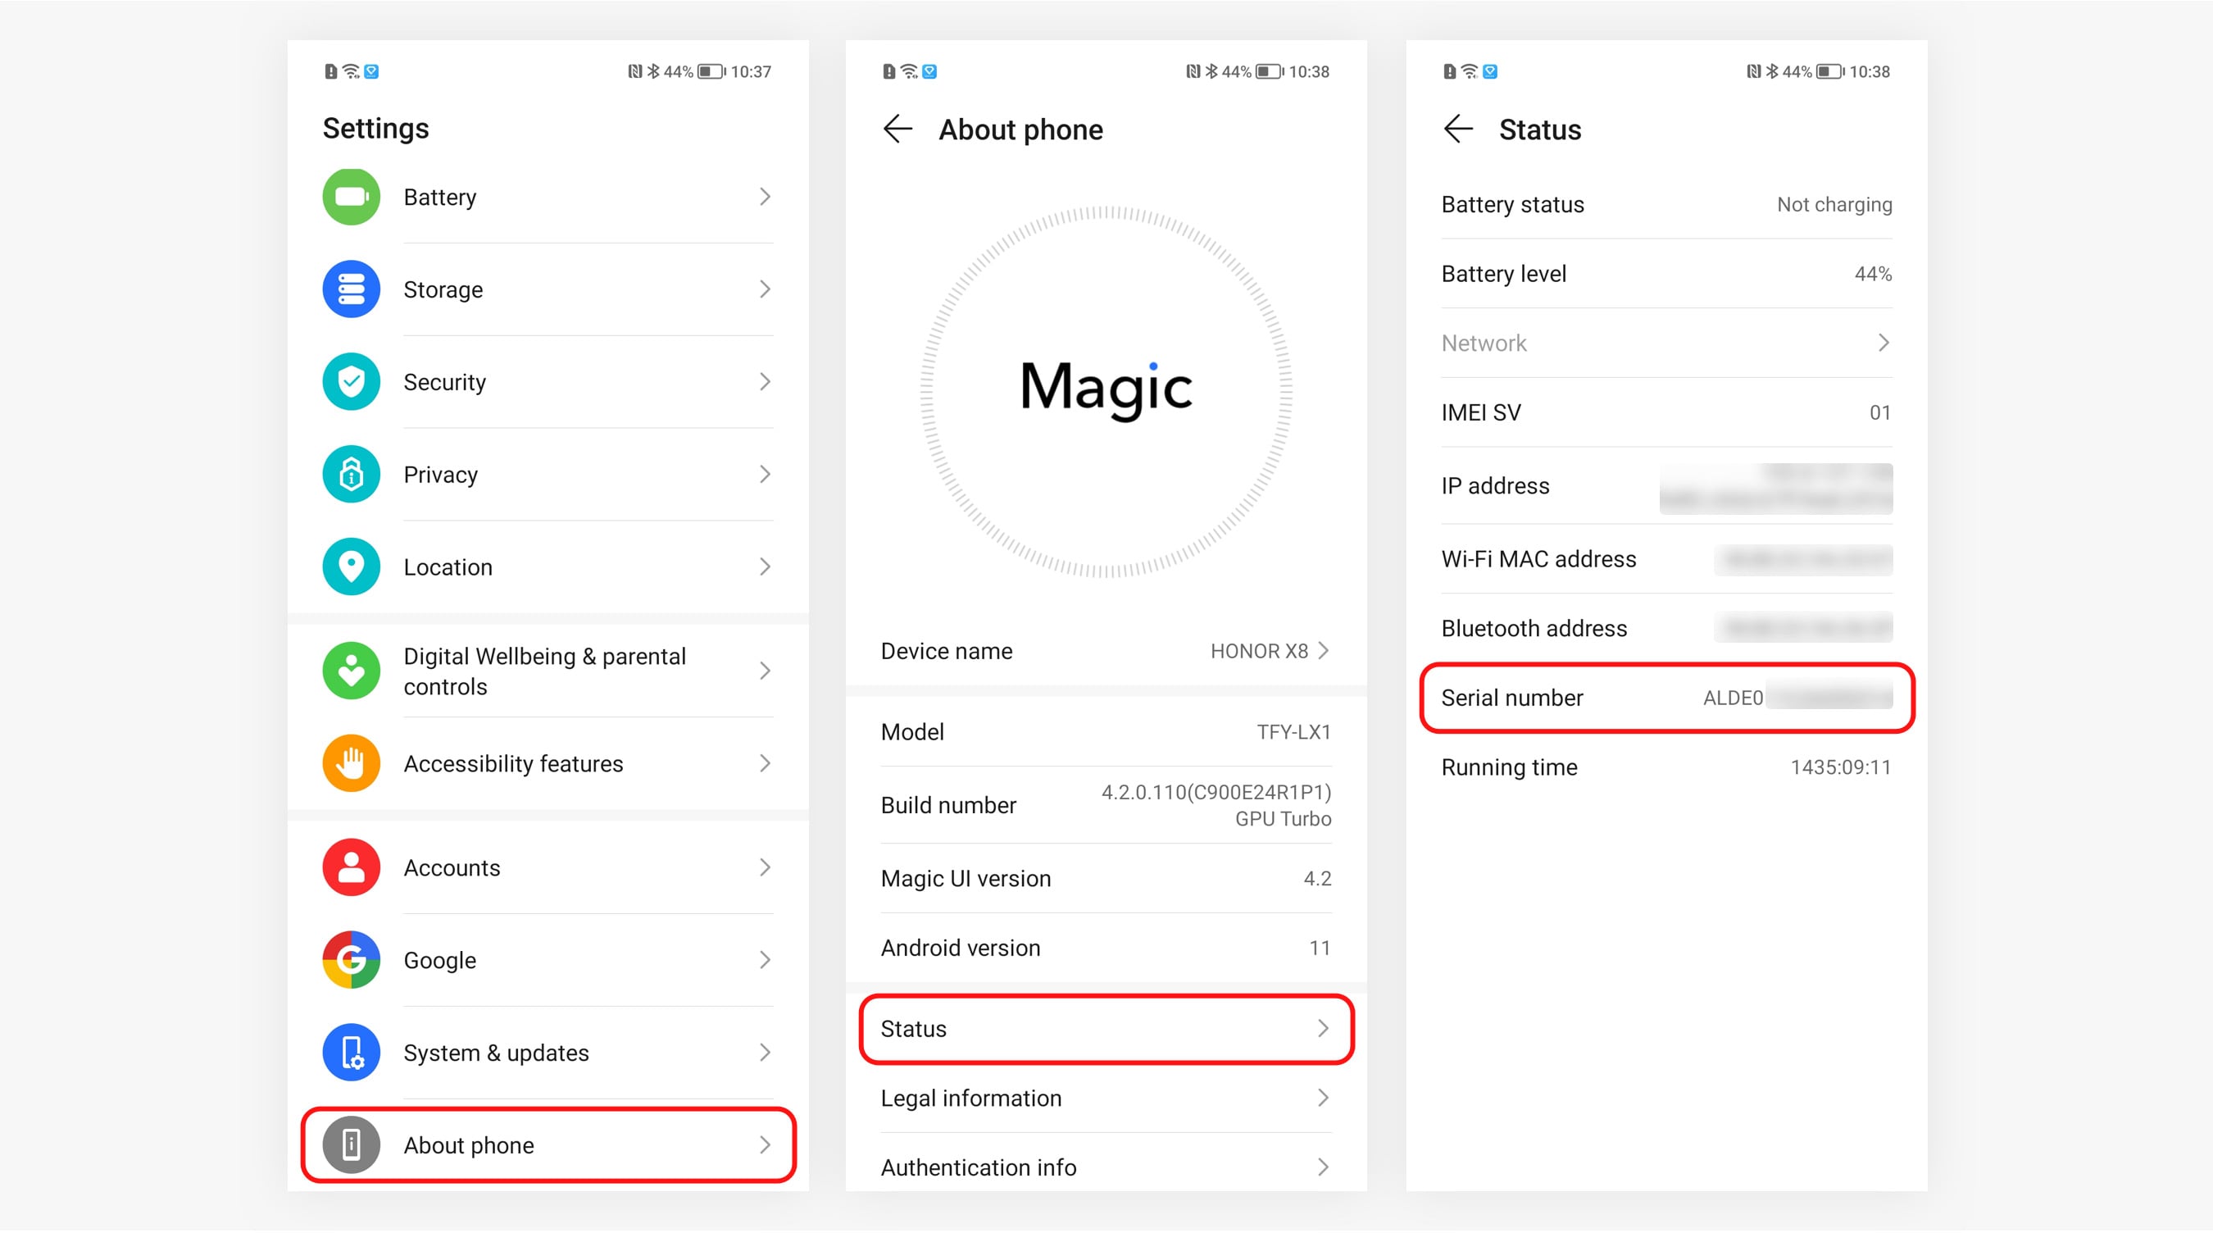The image size is (2213, 1233).
Task: Tap the blue Storage icon
Action: click(x=351, y=289)
